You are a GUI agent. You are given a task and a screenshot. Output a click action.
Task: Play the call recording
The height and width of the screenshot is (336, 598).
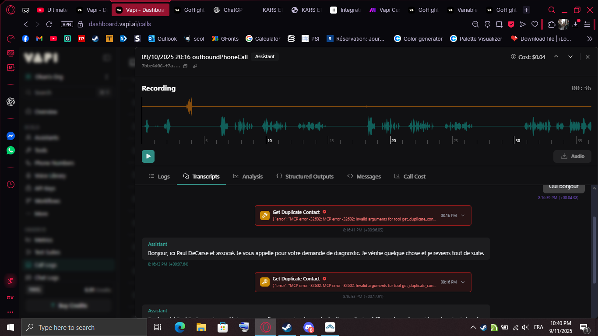pyautogui.click(x=148, y=156)
